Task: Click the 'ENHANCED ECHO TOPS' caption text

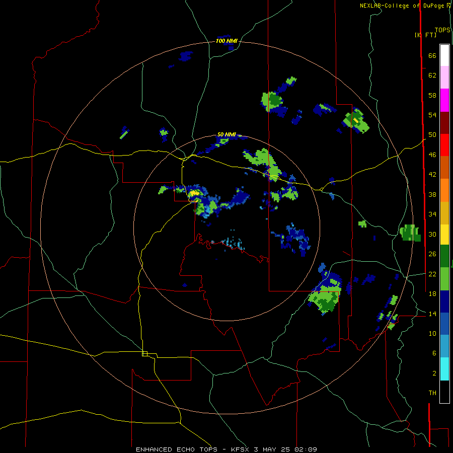Action: [x=177, y=449]
